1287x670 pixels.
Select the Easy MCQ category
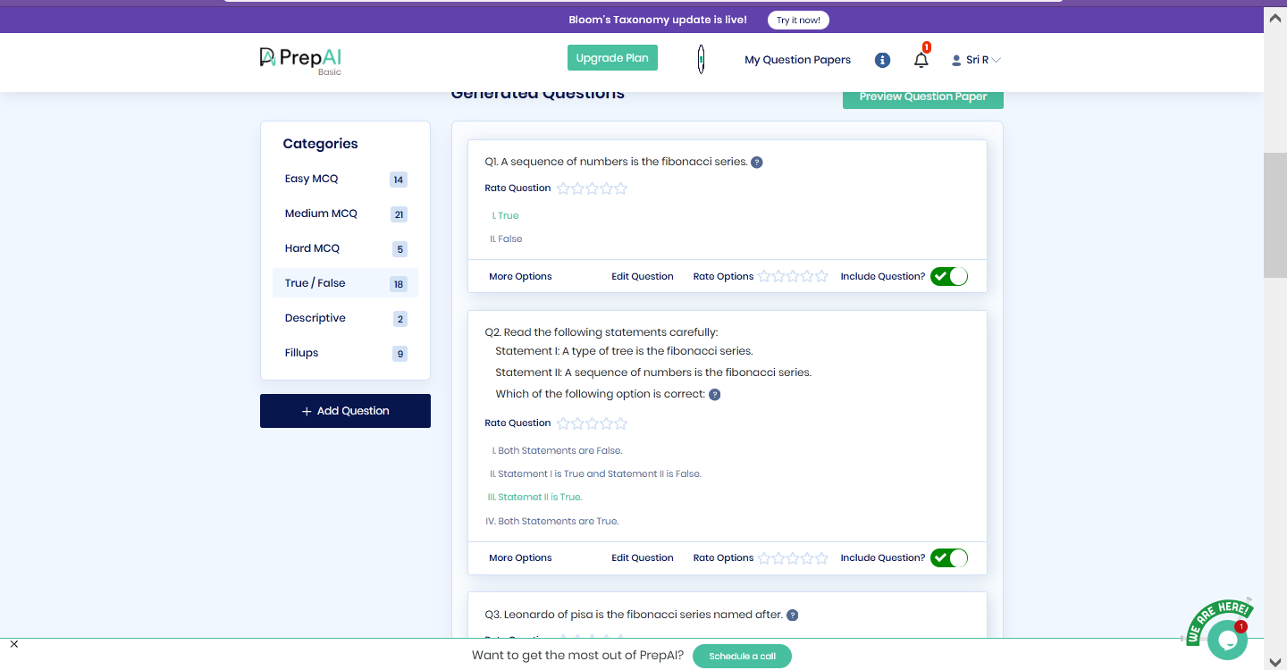click(312, 179)
